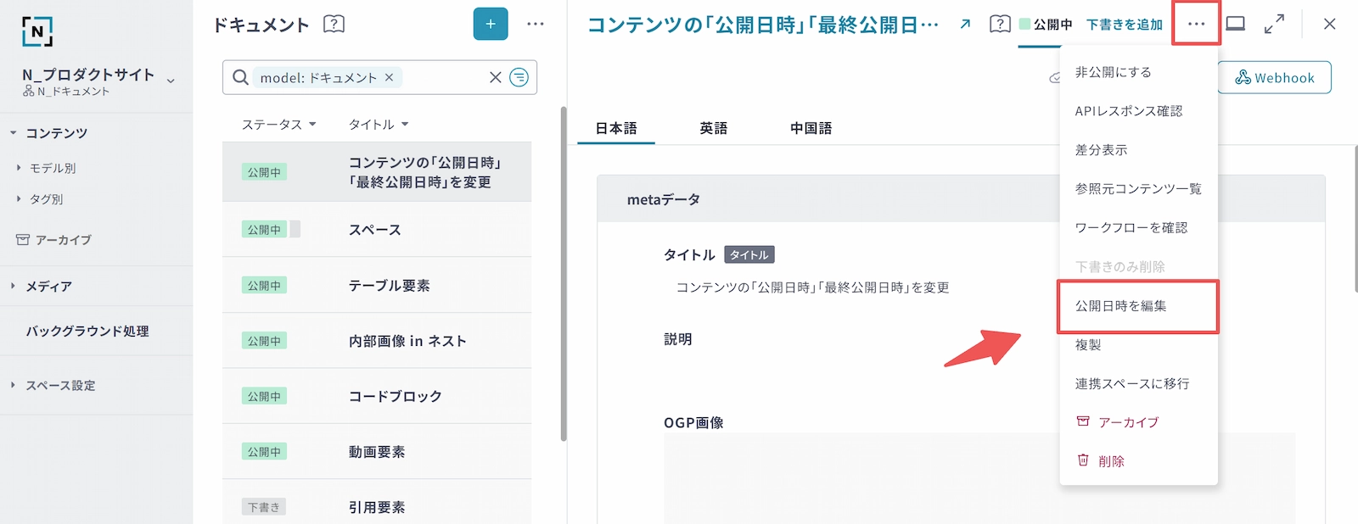
Task: Click the document list vertical scrollbar
Action: (563, 271)
